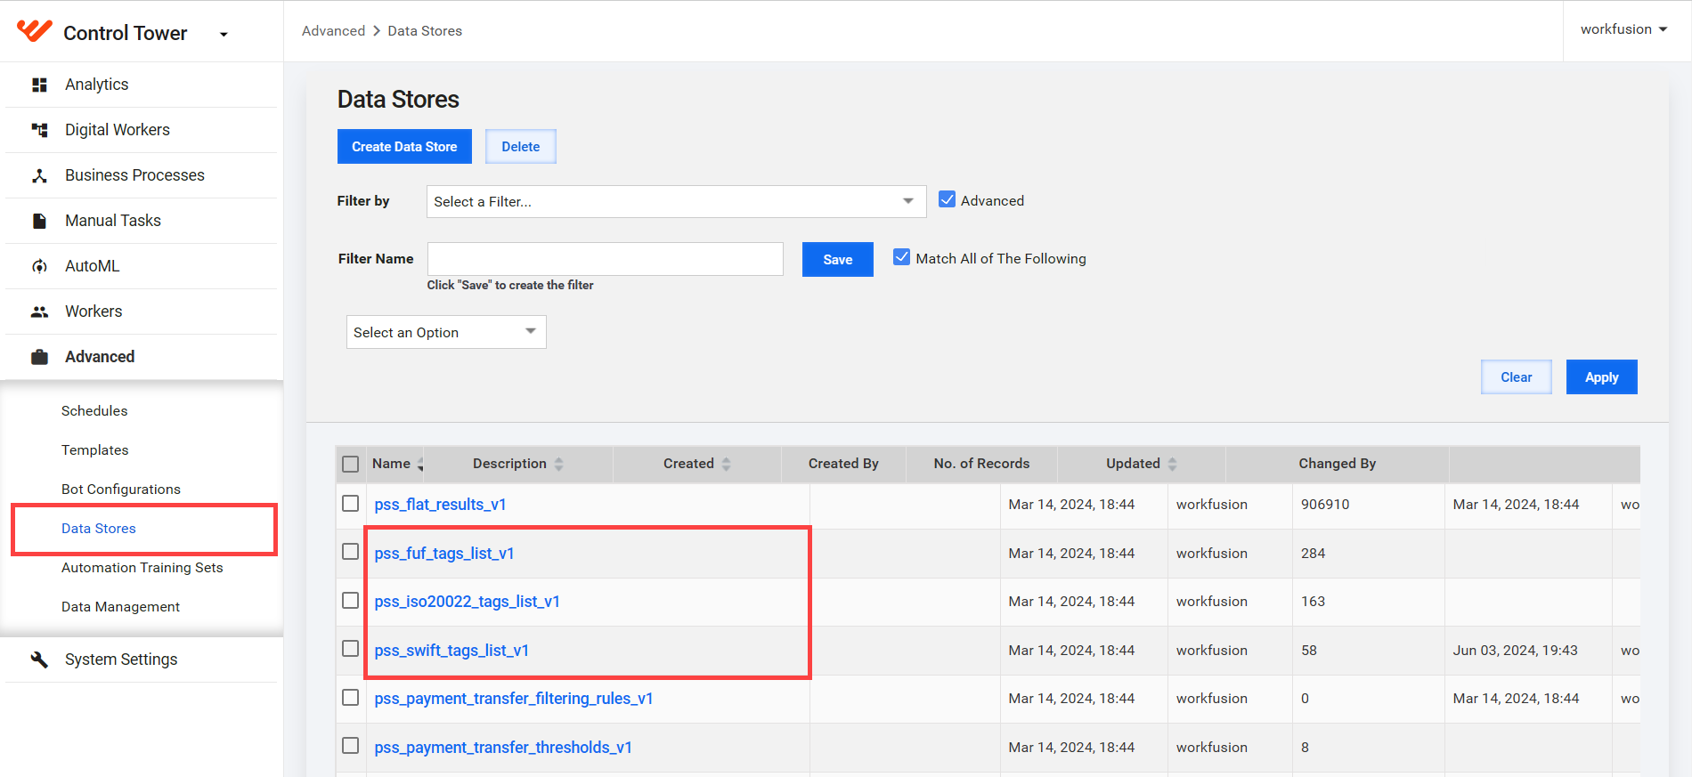
Task: Toggle Match All of The Following checkbox
Action: click(901, 258)
